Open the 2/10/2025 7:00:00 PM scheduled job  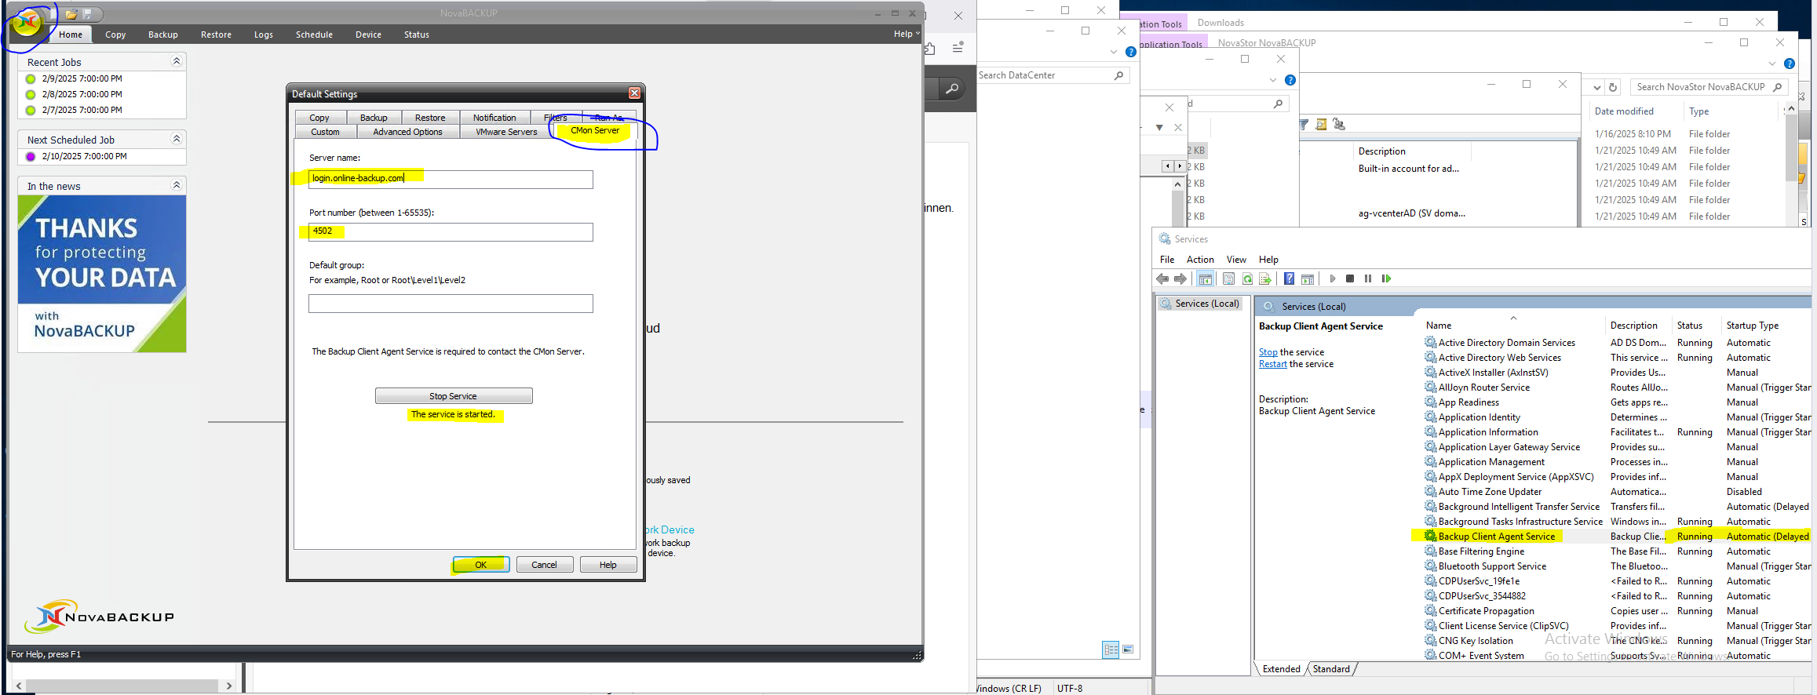tap(85, 156)
